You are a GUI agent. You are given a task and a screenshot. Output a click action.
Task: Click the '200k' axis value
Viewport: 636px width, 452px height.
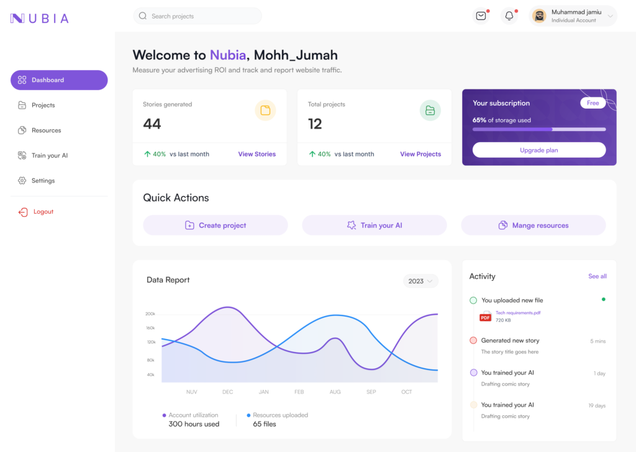(150, 314)
